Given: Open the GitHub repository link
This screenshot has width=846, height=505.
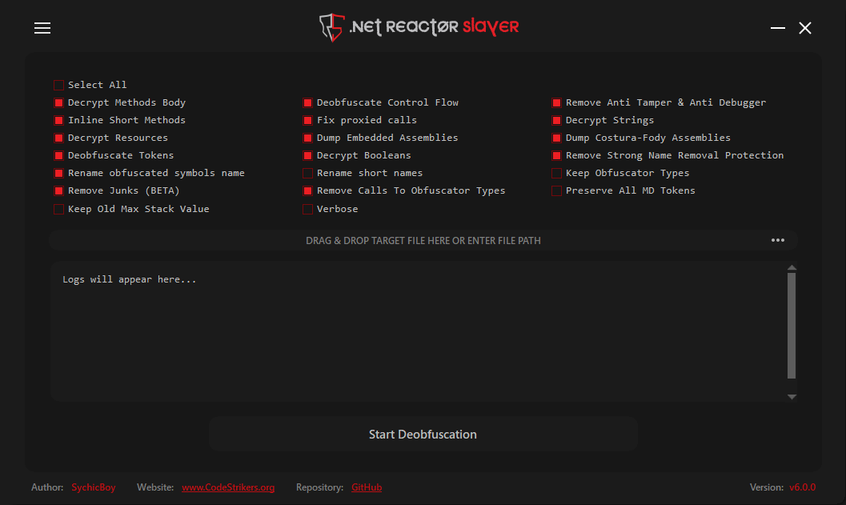Looking at the screenshot, I should tap(367, 487).
